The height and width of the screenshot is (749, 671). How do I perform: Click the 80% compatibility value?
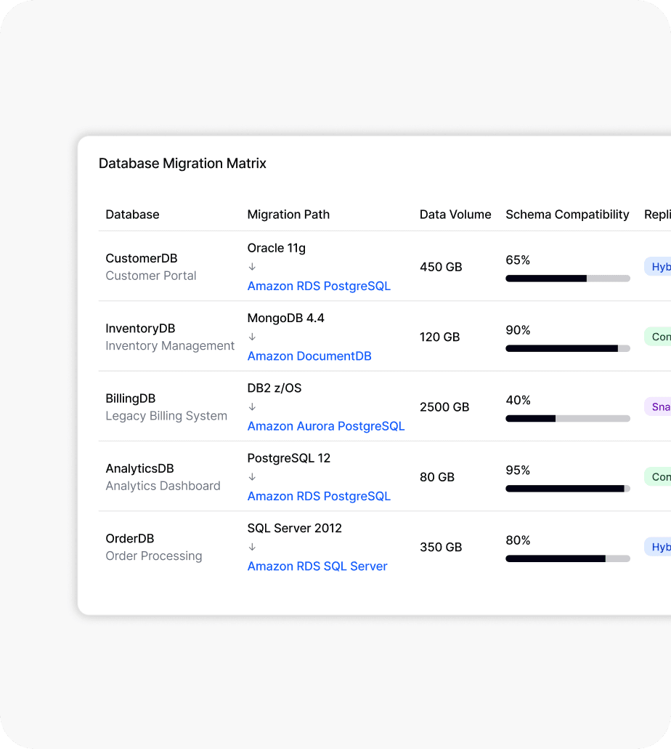point(518,540)
